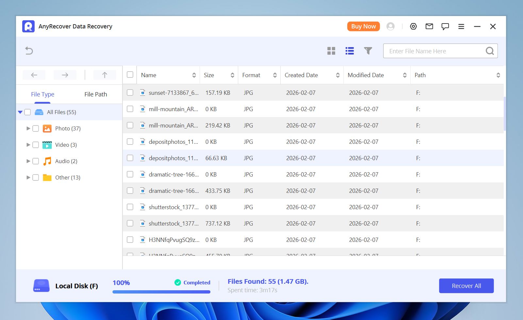Open the filter options

[368, 51]
